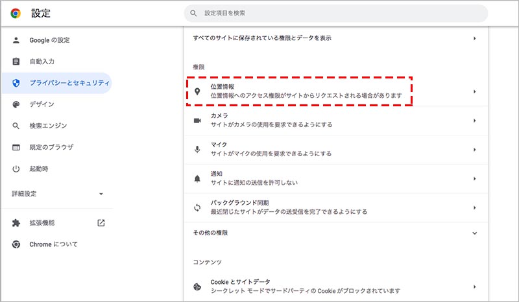Click the location pin icon for 位置情報
Screen dimensions: 519x302
click(197, 92)
